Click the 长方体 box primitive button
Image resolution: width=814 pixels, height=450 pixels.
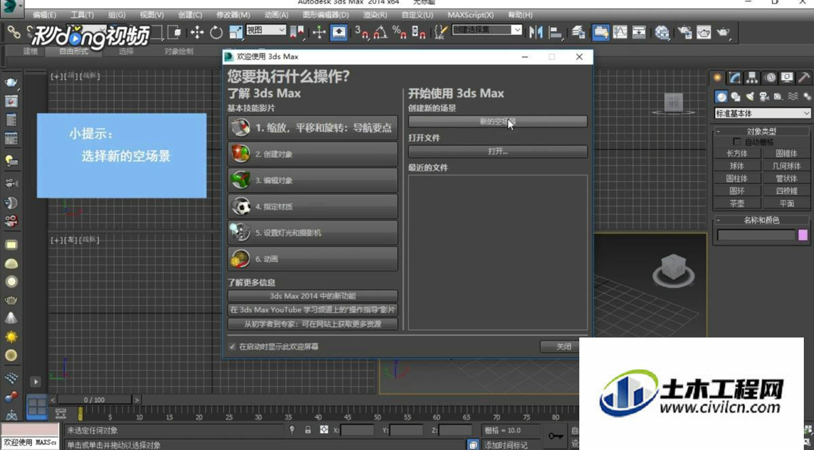tap(737, 153)
